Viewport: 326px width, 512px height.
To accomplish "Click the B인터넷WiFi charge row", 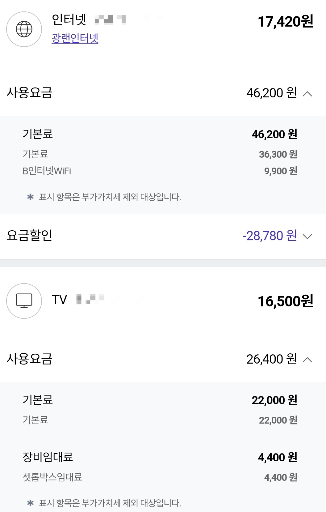I will pyautogui.click(x=47, y=171).
